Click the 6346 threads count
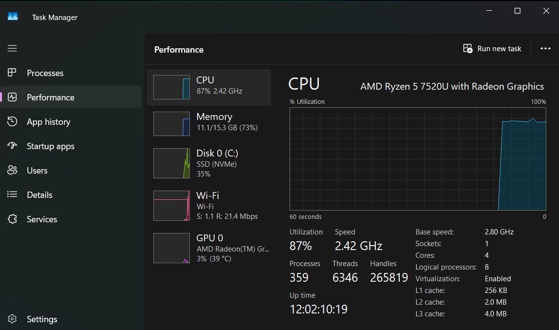Image resolution: width=559 pixels, height=330 pixels. click(345, 278)
